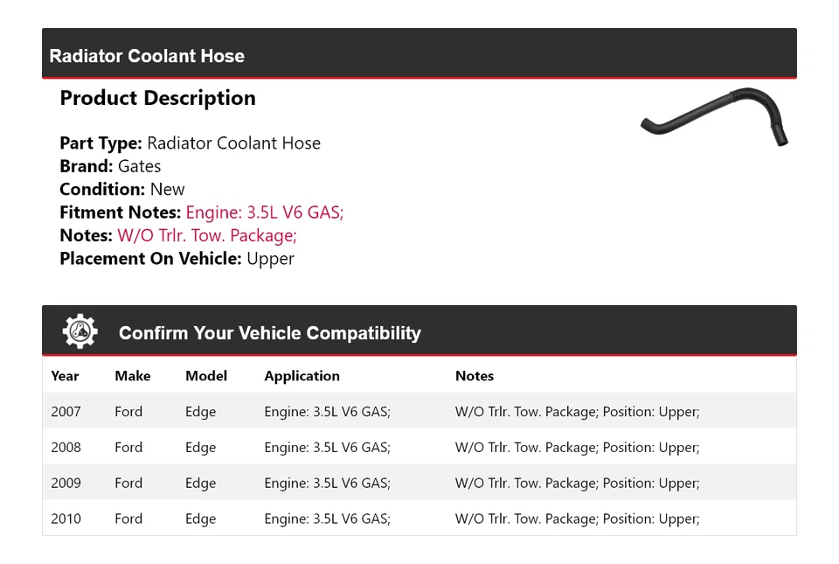Click the gear icon beside Confirm Your Vehicle Compatibility
Image resolution: width=839 pixels, height=564 pixels.
[x=80, y=332]
